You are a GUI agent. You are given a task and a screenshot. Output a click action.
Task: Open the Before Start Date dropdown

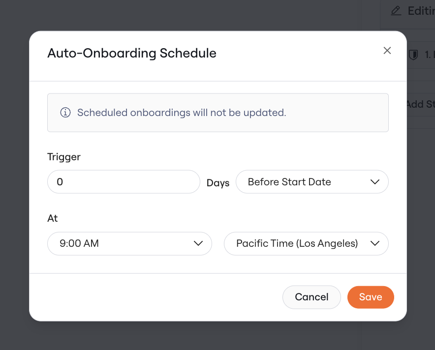coord(312,182)
